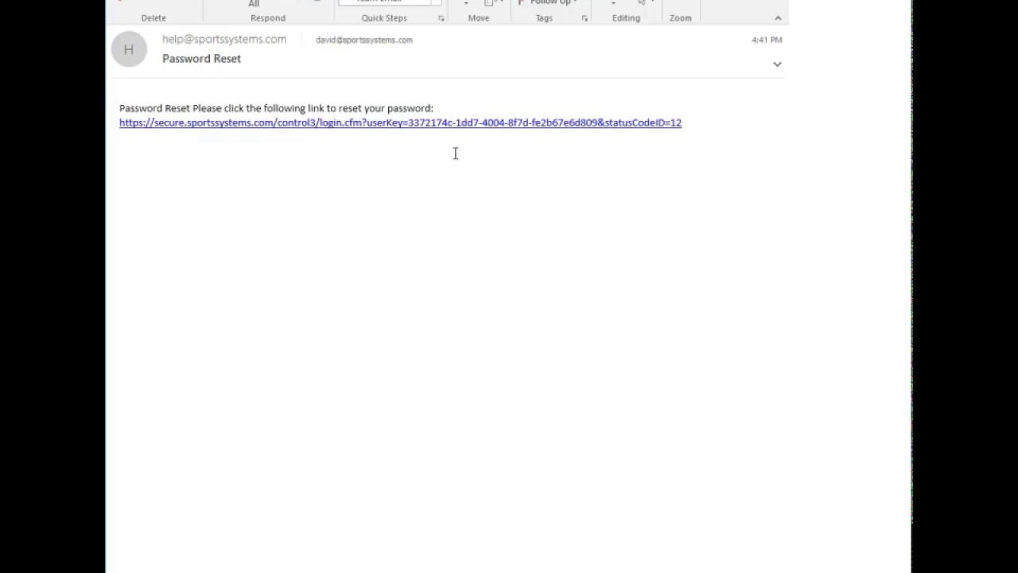Open the password reset link
Screen dimensions: 1018x573
400,123
